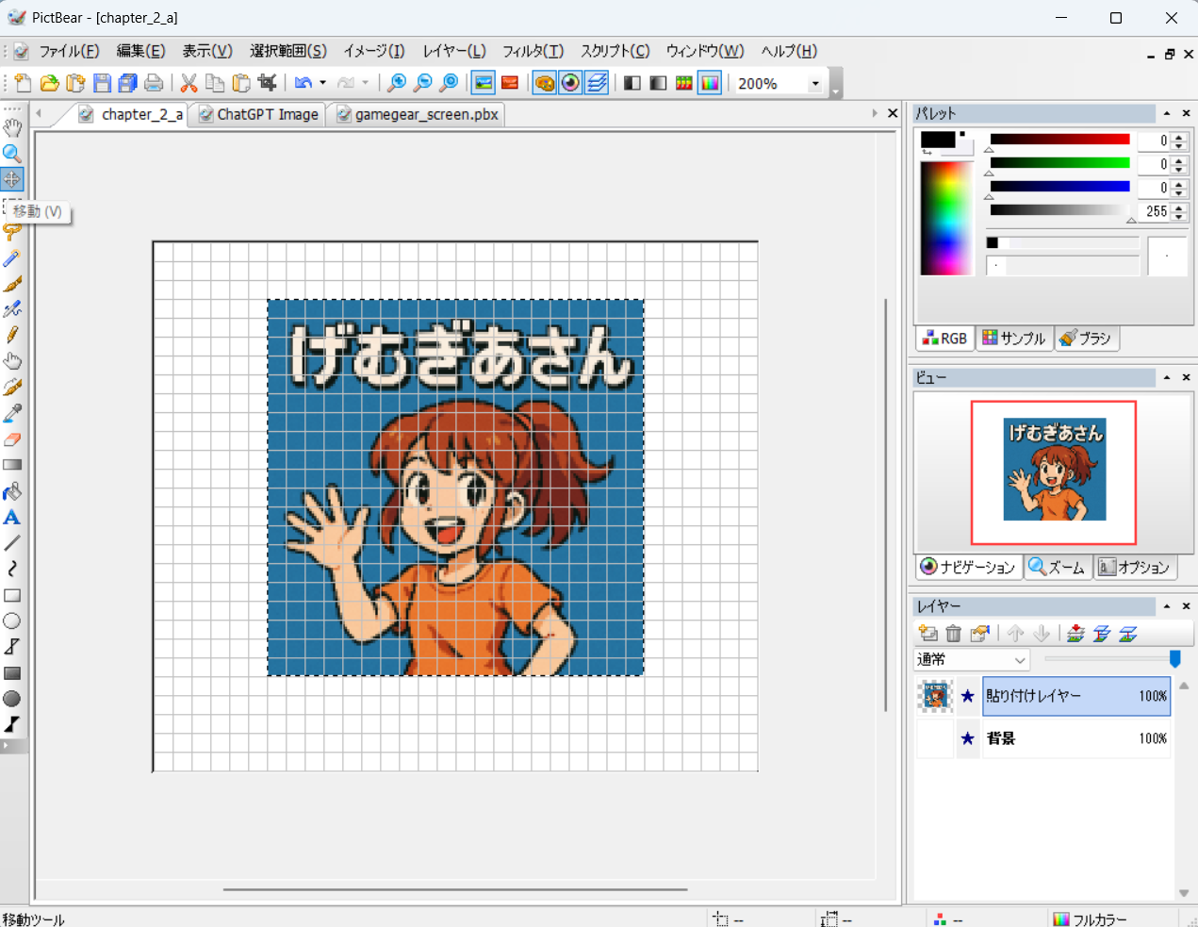Select the hand pan tool in the toolbox
The width and height of the screenshot is (1198, 927).
click(12, 127)
